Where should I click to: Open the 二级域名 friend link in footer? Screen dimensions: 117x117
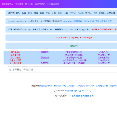(71, 86)
